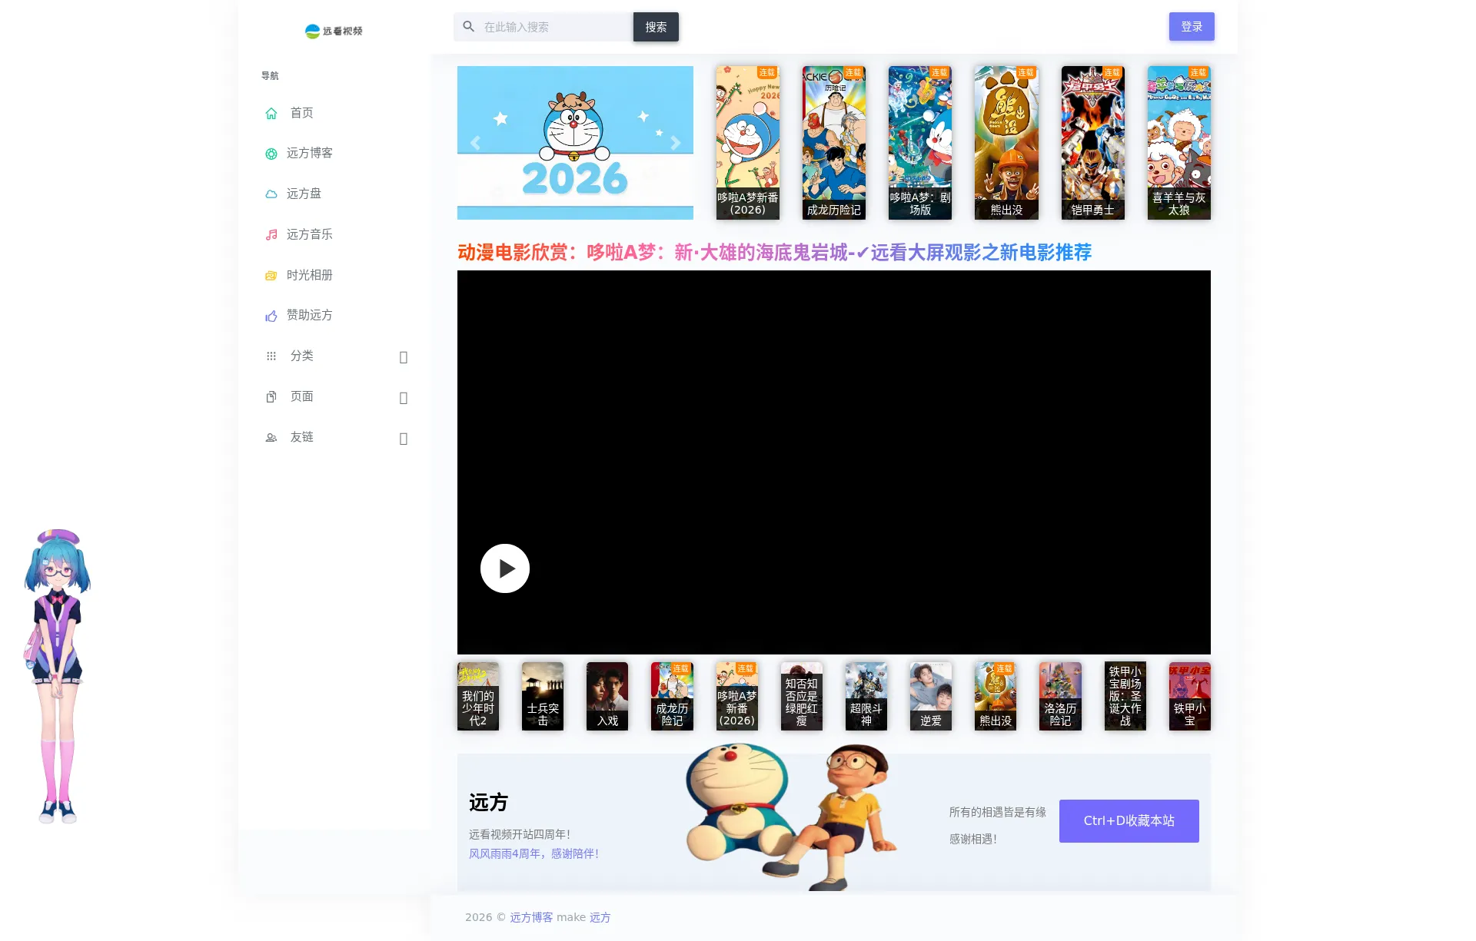This screenshot has height=941, width=1476.
Task: Open 超限斗神 thumbnail
Action: 866,696
